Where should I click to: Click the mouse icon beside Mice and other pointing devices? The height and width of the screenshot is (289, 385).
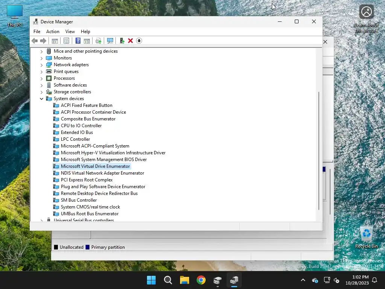[49, 51]
